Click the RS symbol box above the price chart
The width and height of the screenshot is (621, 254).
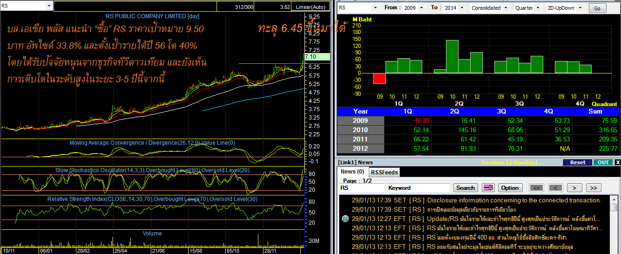click(x=27, y=7)
